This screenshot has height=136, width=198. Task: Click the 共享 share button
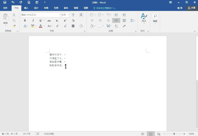(191, 8)
